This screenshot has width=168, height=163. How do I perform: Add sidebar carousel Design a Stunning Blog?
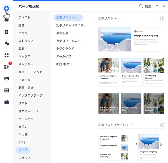point(149,147)
